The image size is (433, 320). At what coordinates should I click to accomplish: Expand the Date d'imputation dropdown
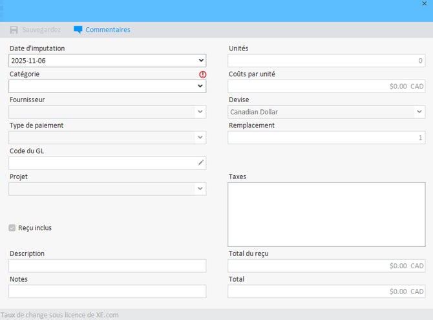pyautogui.click(x=200, y=61)
